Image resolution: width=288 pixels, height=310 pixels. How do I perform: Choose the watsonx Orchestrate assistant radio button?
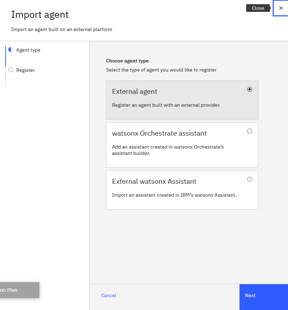[x=250, y=131]
